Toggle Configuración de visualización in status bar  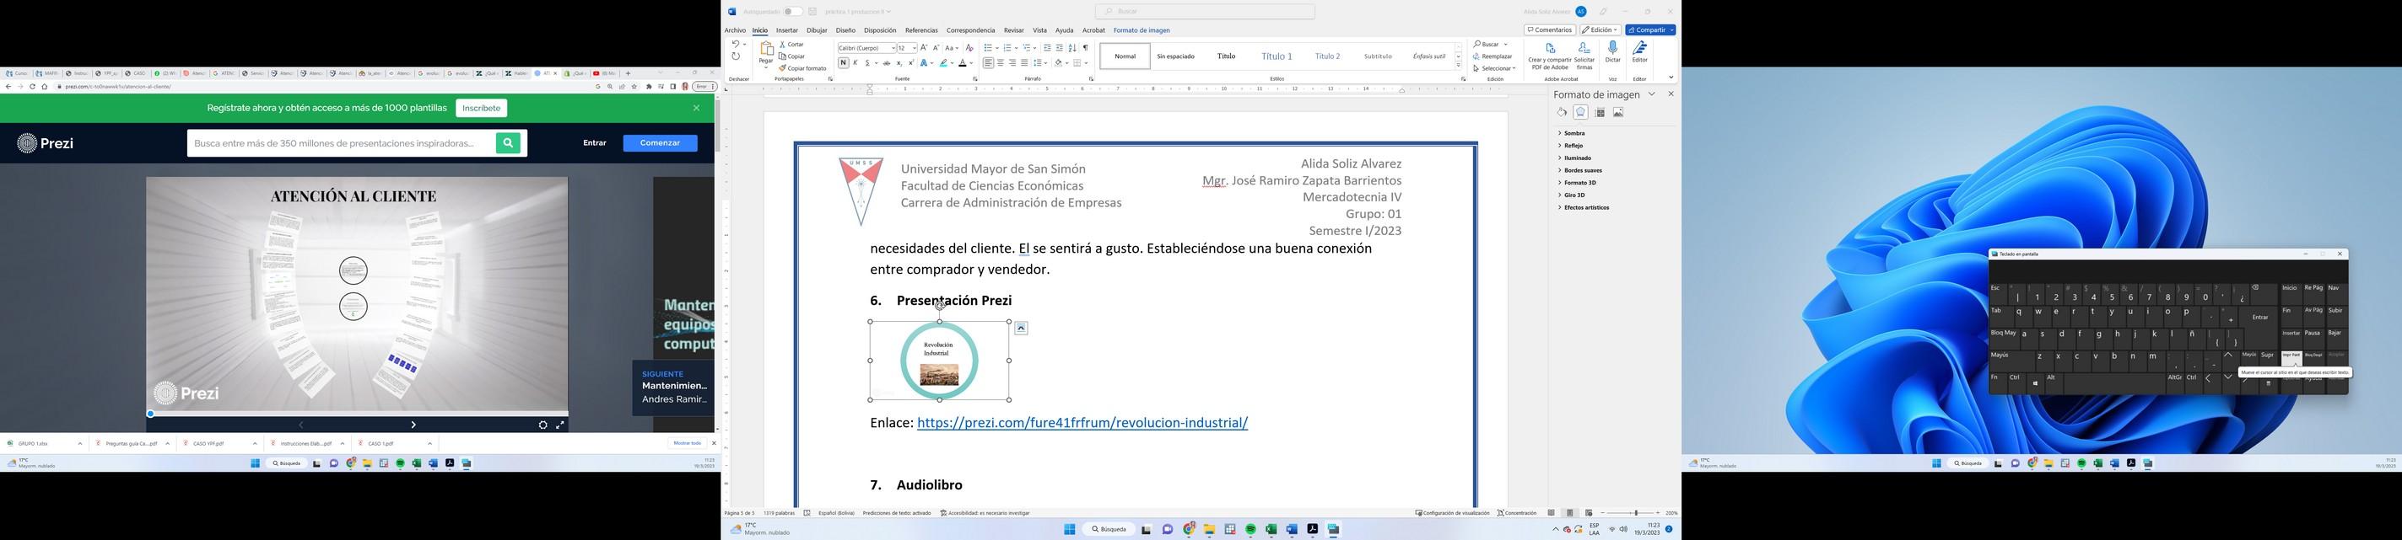pos(1452,513)
